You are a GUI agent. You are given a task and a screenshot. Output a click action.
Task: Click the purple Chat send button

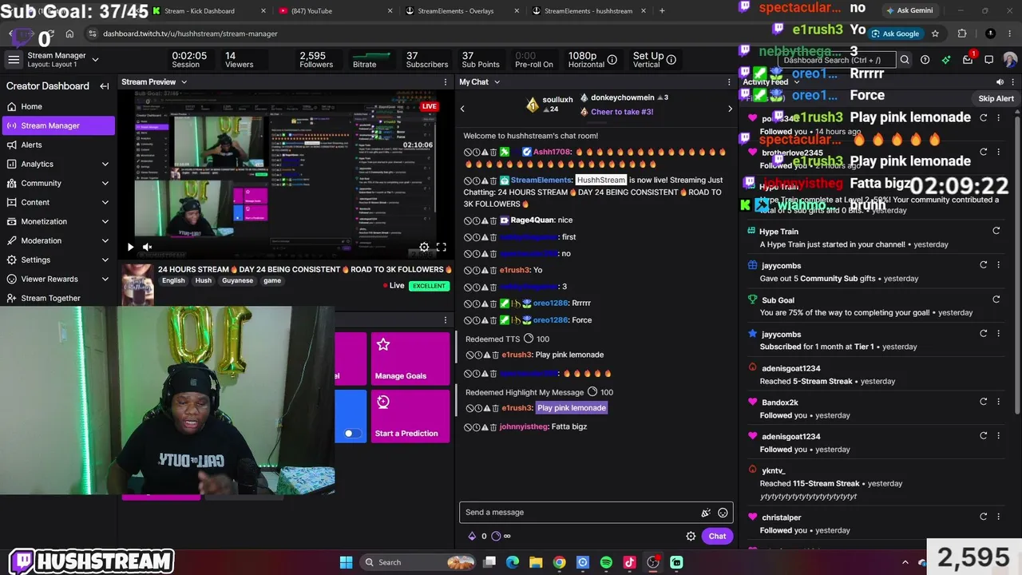717,537
